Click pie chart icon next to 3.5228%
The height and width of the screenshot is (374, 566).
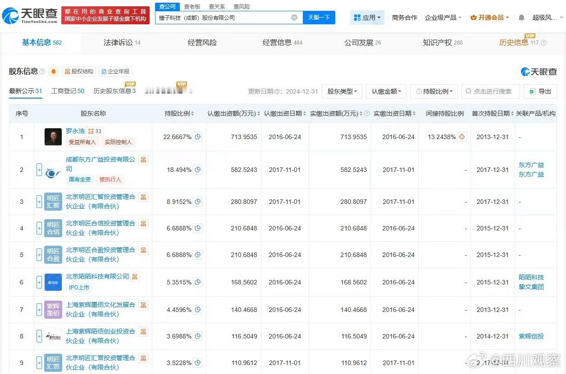click(197, 363)
